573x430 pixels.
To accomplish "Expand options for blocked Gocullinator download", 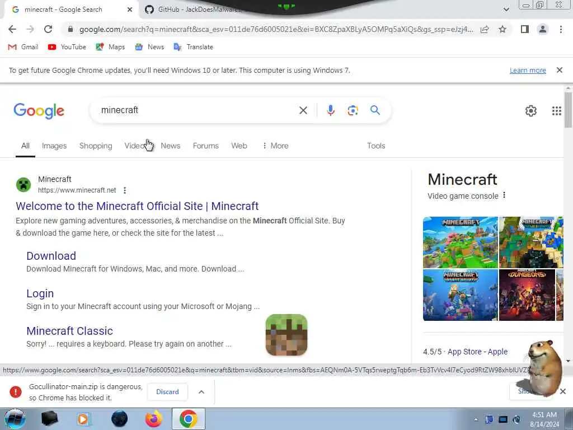I will (201, 391).
